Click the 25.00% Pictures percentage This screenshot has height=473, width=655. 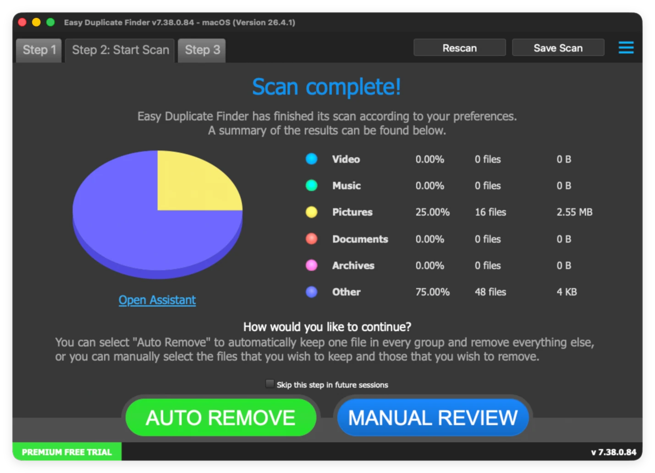432,212
